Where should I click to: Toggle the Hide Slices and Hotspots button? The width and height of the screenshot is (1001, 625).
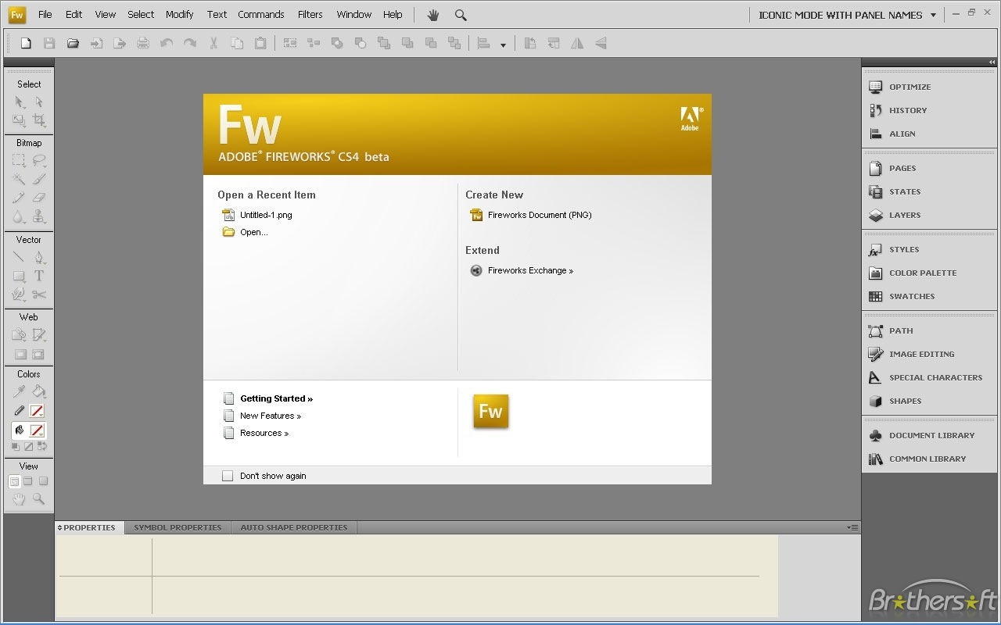pyautogui.click(x=20, y=354)
